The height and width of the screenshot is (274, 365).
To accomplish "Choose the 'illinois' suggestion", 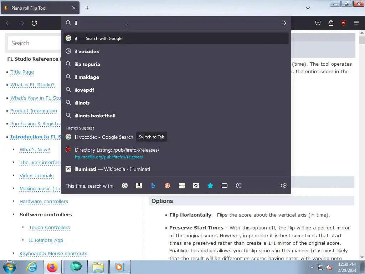I will pyautogui.click(x=176, y=102).
